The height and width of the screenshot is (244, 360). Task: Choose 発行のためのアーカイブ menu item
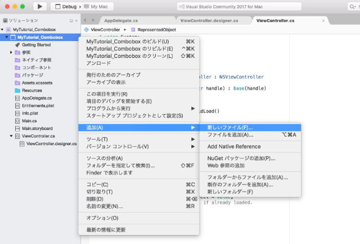(x=139, y=75)
